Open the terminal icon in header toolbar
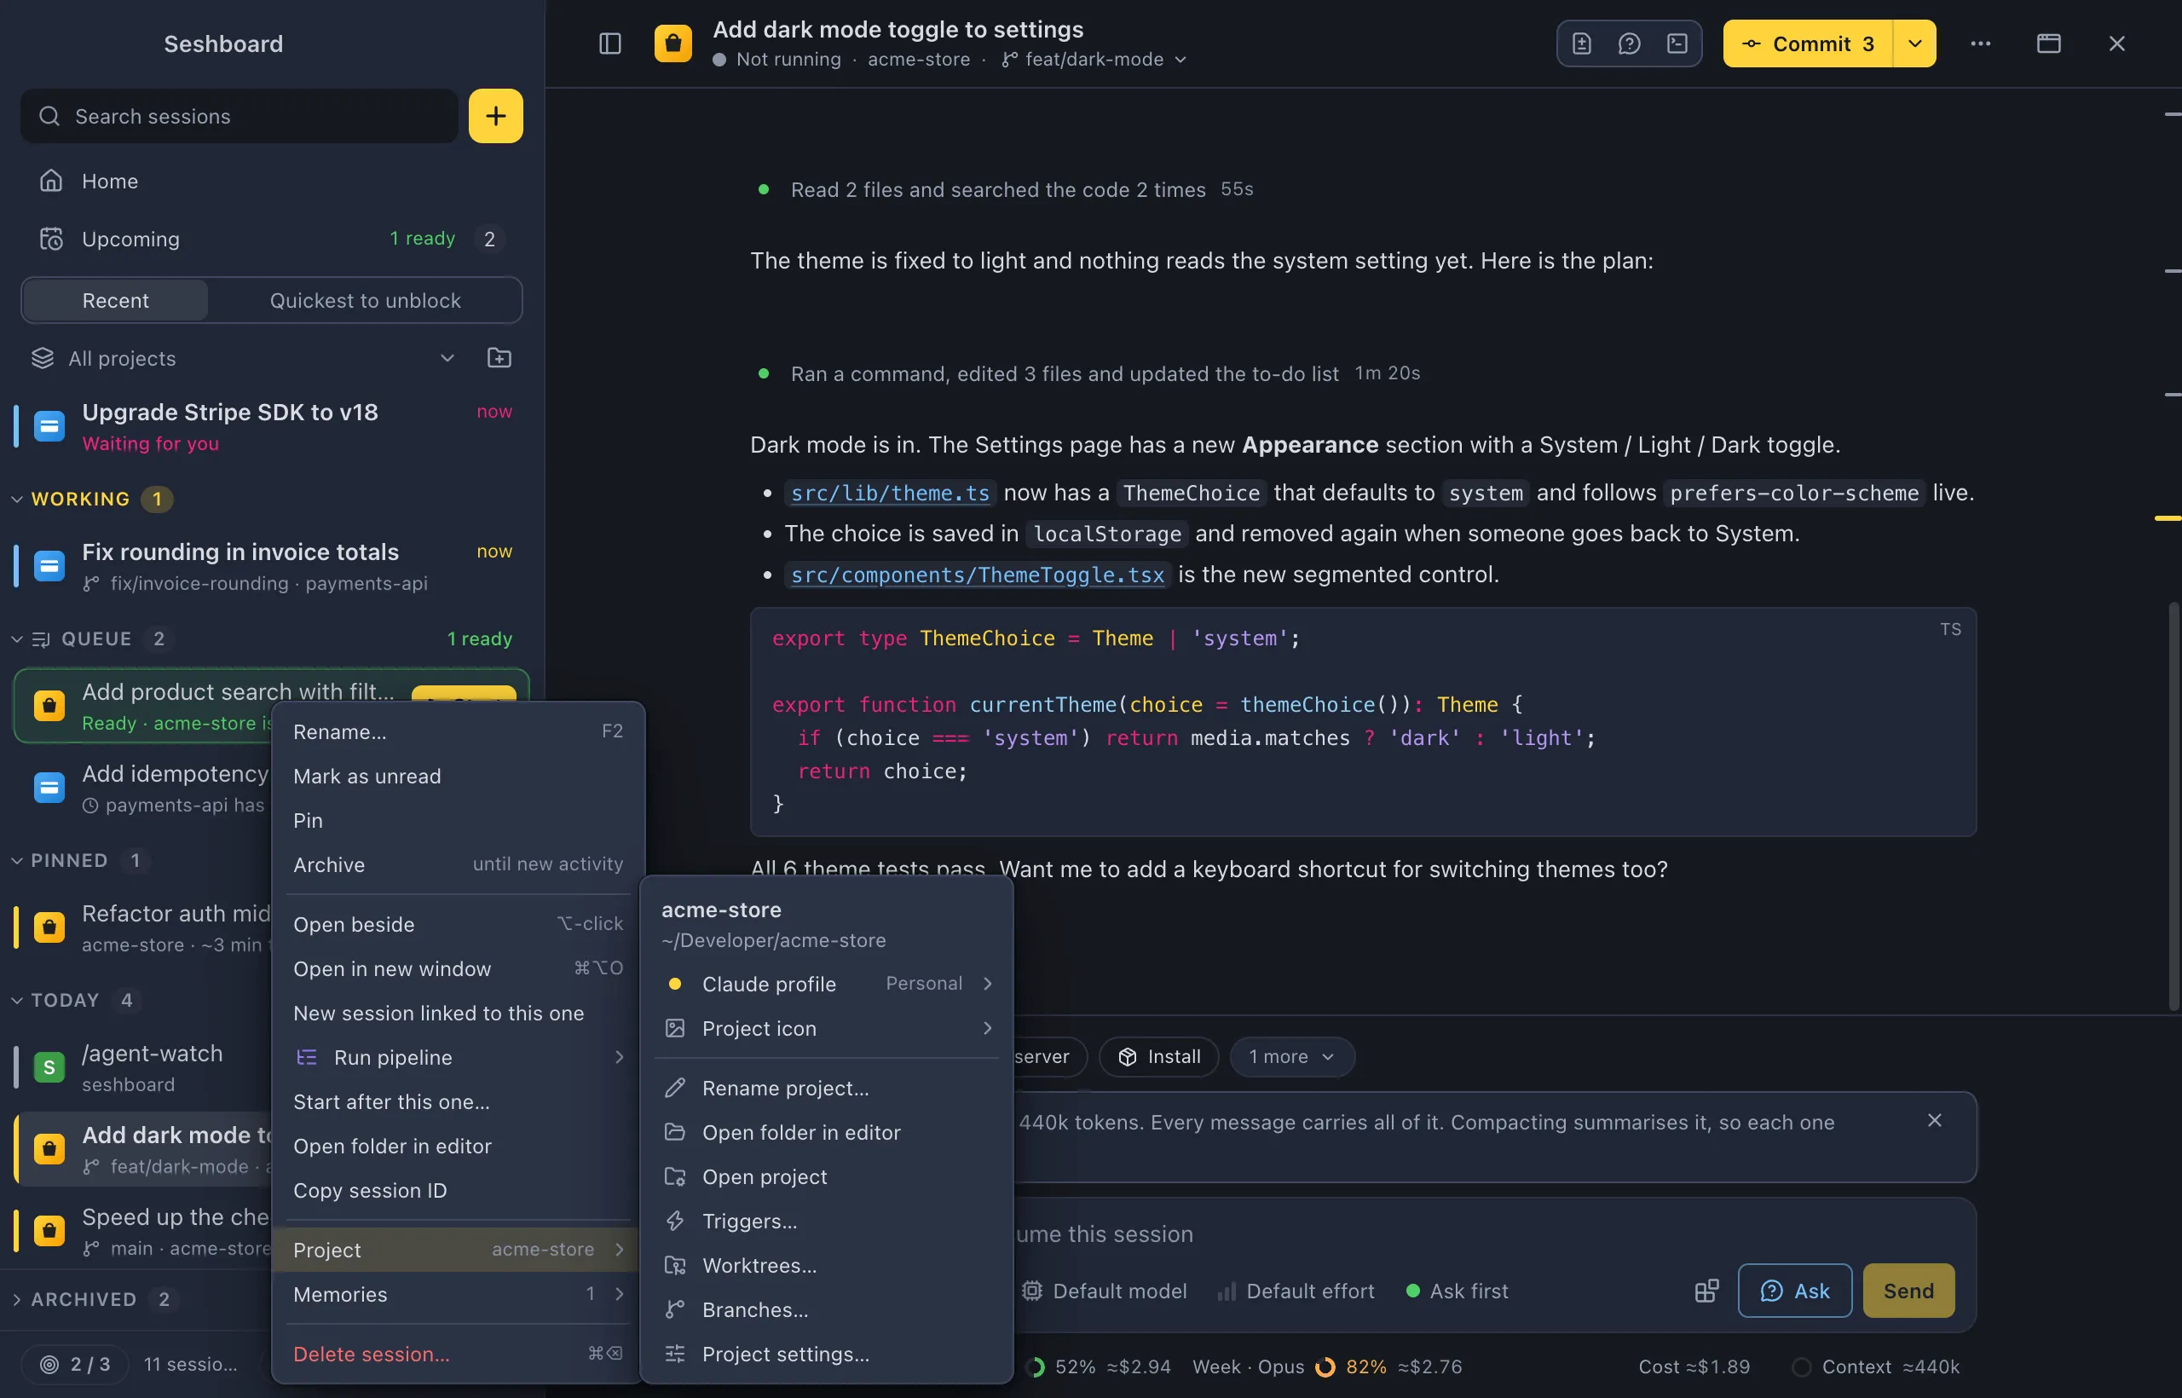 [1677, 43]
